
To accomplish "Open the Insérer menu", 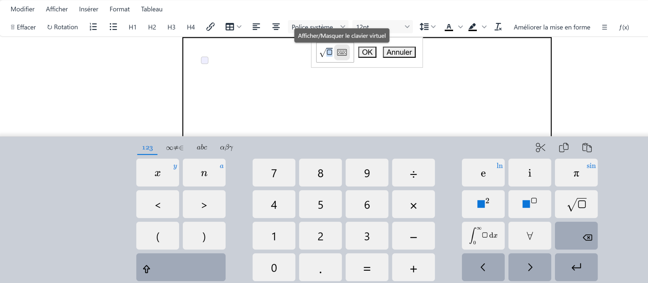I will 89,9.
